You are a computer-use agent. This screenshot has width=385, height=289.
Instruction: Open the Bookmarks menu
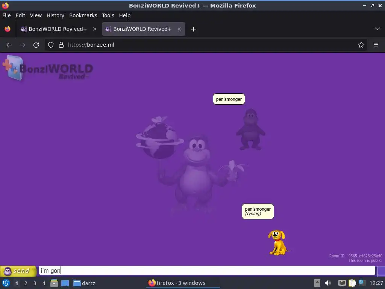[x=83, y=15]
